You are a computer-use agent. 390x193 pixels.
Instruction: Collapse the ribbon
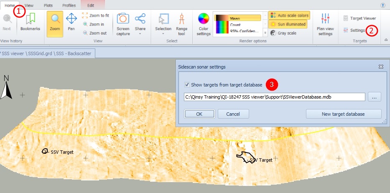click(386, 40)
